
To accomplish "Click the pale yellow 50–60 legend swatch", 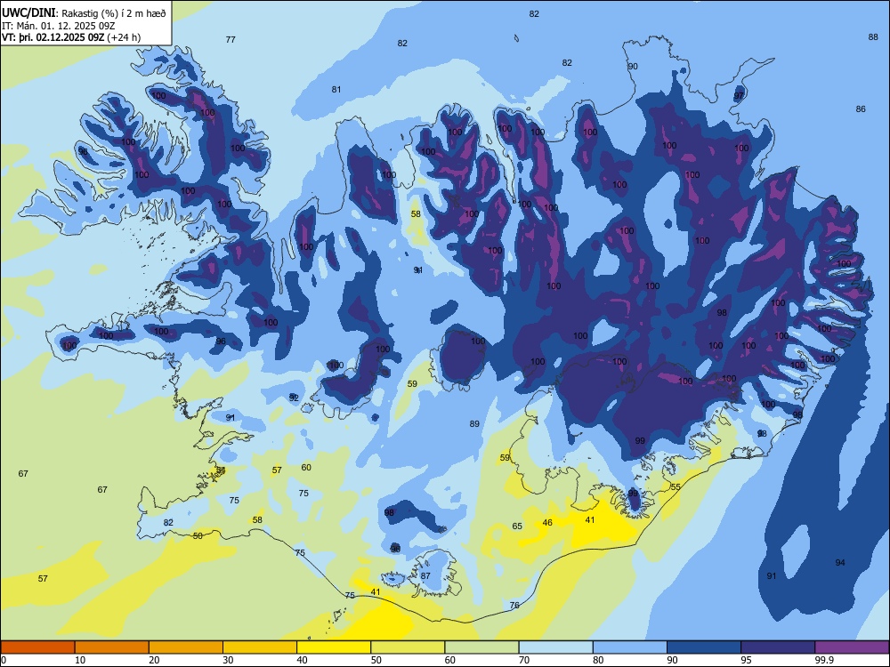I will [408, 647].
